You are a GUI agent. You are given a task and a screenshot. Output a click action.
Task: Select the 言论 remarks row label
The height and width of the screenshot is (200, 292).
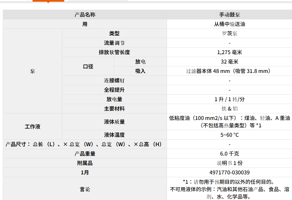pyautogui.click(x=85, y=189)
